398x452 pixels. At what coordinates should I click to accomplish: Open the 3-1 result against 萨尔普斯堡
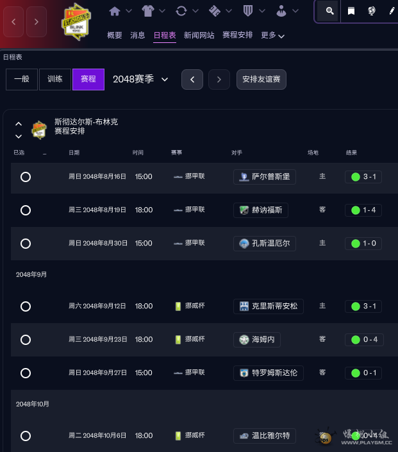pyautogui.click(x=363, y=177)
